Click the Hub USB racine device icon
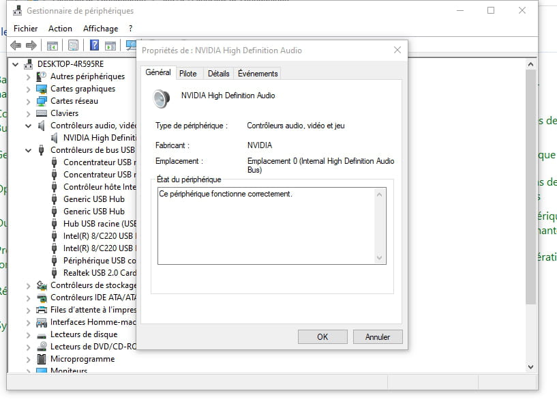 (x=55, y=224)
